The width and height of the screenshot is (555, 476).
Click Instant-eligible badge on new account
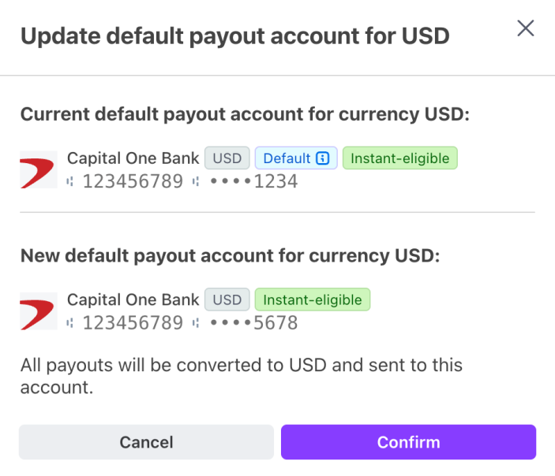[x=313, y=299]
